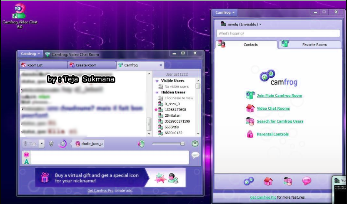Click the user list scrollbar up arrow
347x204 pixels.
point(198,81)
